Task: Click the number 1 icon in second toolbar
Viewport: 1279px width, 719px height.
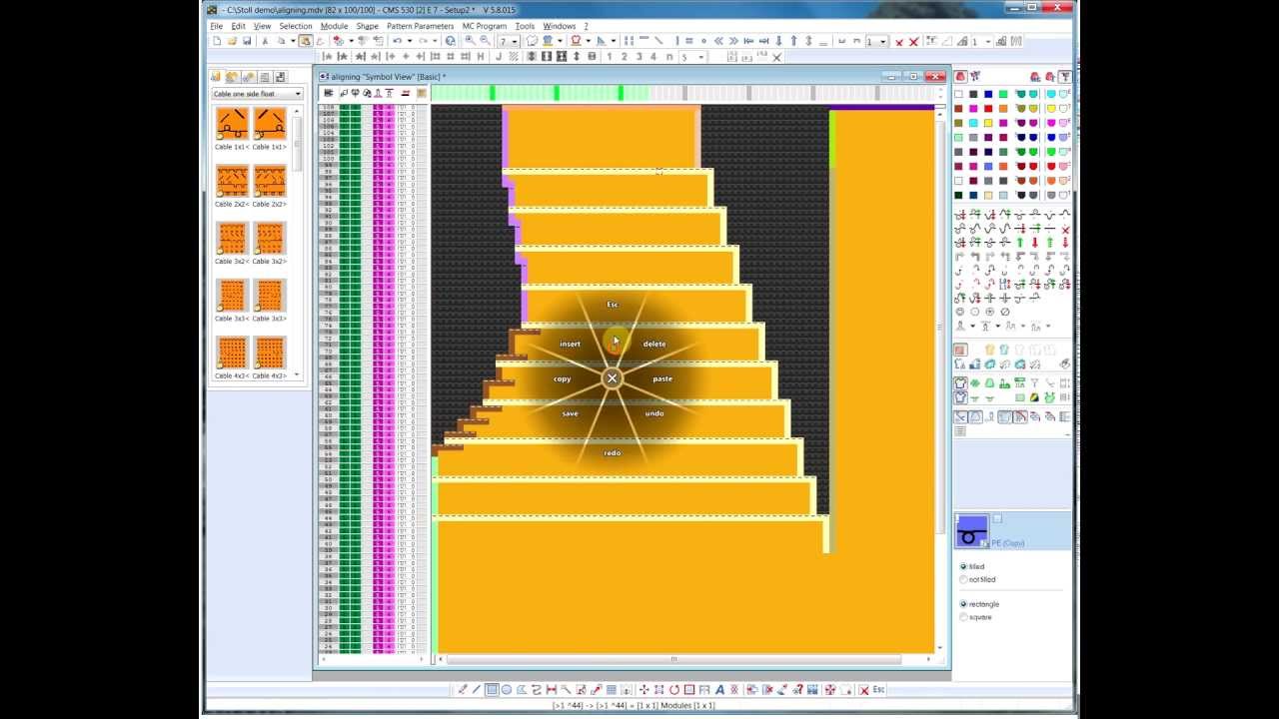Action: [609, 57]
